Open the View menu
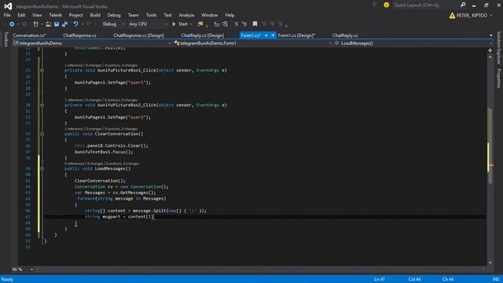This screenshot has height=283, width=503. pos(37,15)
